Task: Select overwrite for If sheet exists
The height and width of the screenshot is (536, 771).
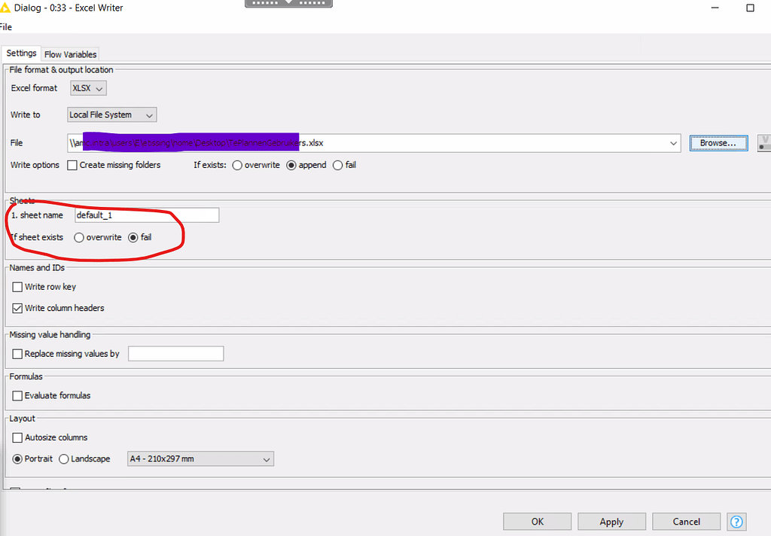Action: 78,238
